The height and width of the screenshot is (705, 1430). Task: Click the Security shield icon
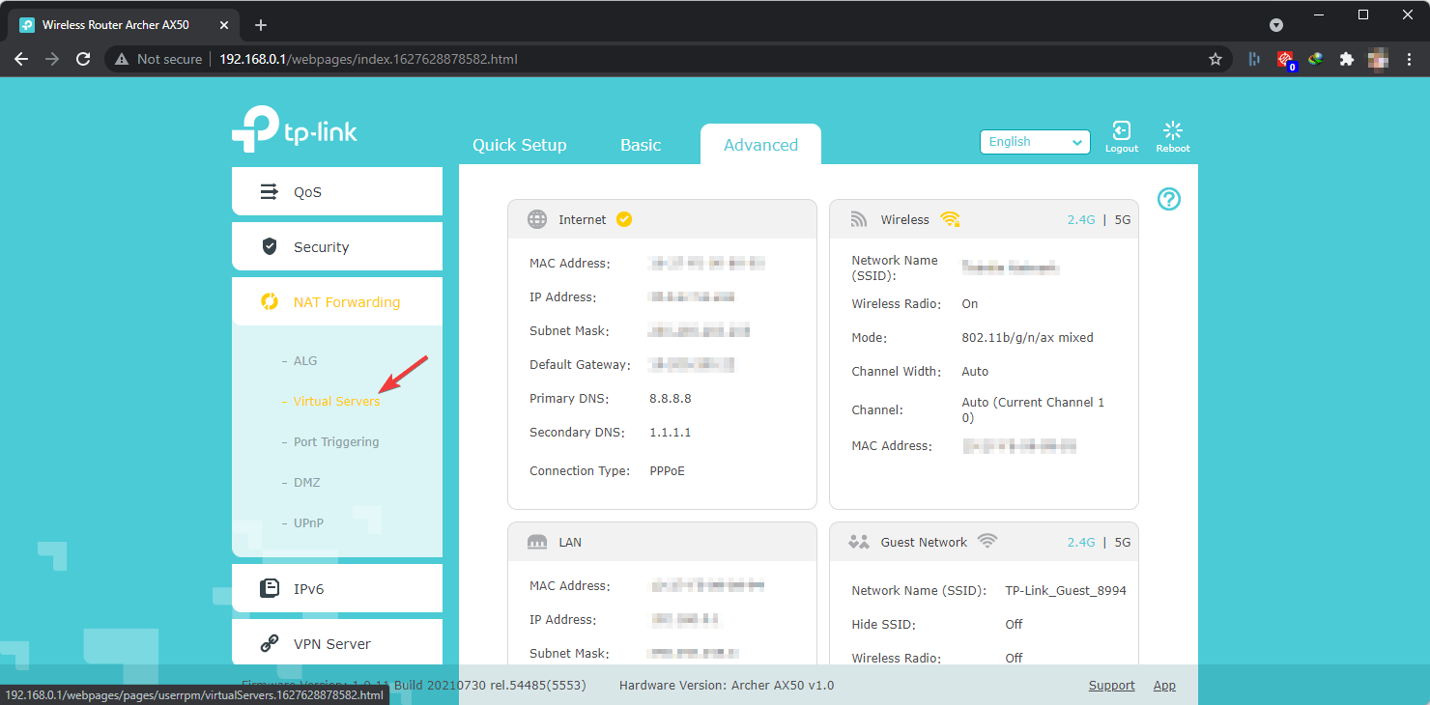(x=270, y=247)
